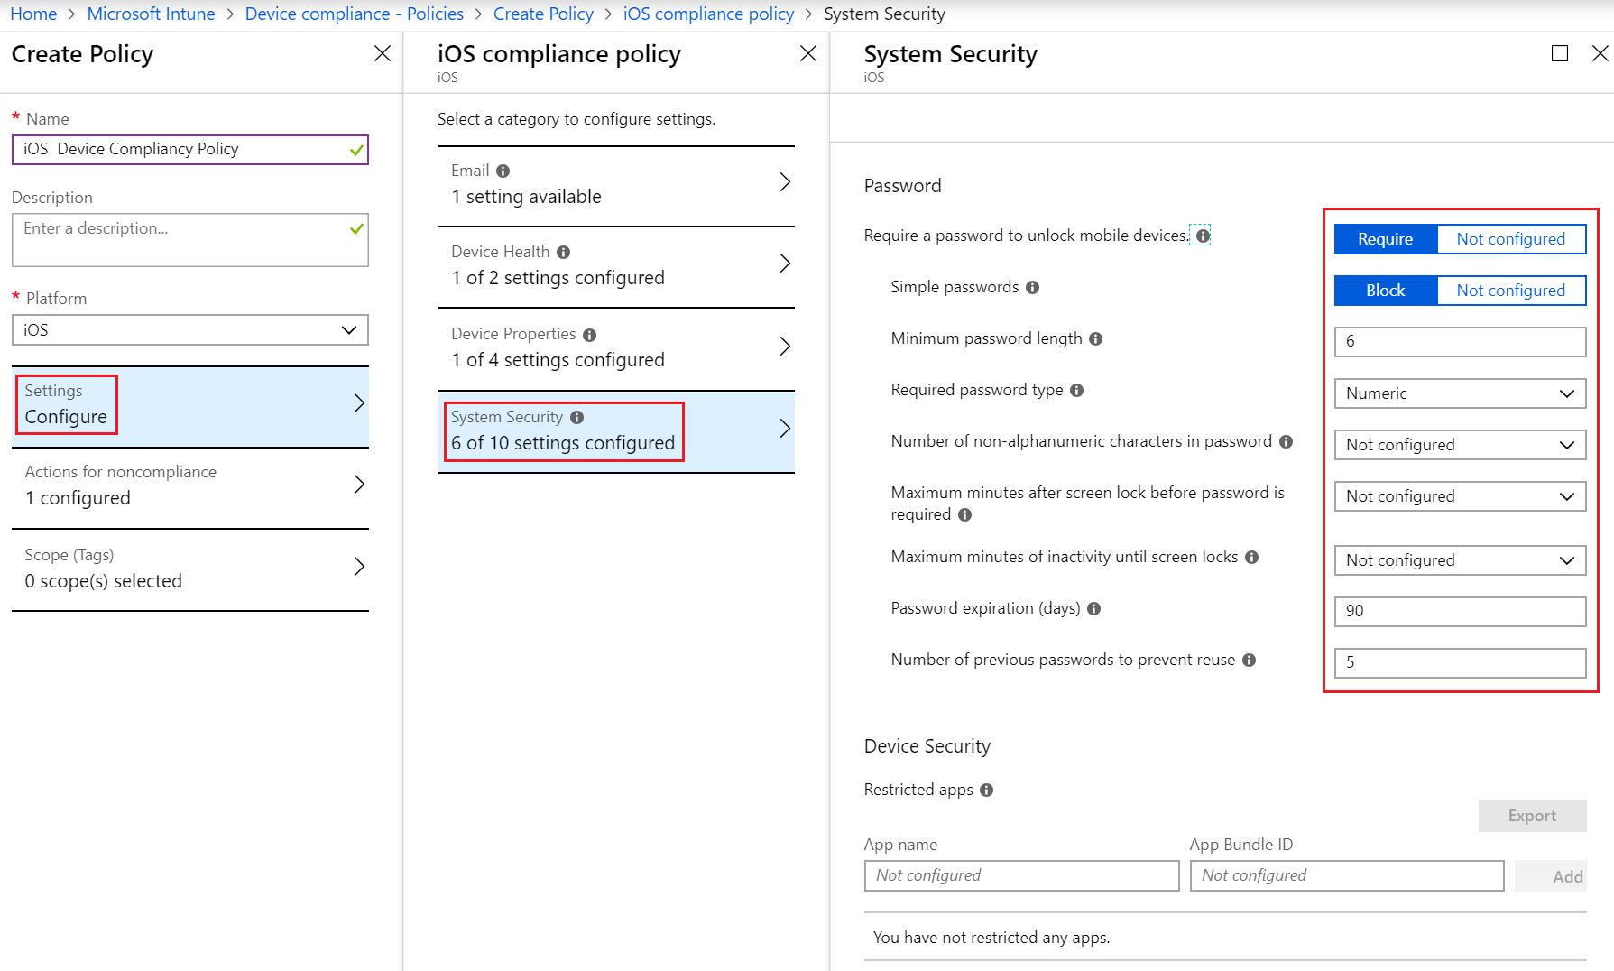Go to Microsoft Intune breadcrumb link
1614x971 pixels.
pyautogui.click(x=151, y=14)
